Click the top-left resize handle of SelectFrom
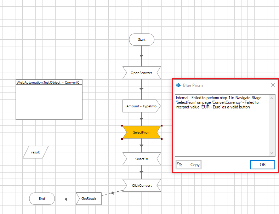 point(122,125)
